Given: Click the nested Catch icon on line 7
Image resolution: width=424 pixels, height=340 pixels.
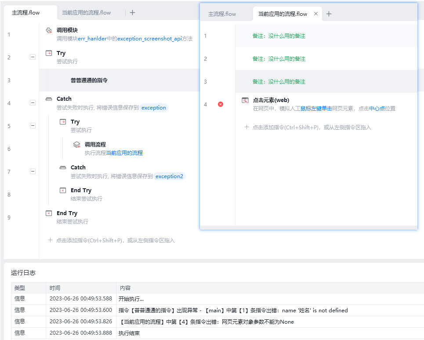Looking at the screenshot, I should click(63, 168).
